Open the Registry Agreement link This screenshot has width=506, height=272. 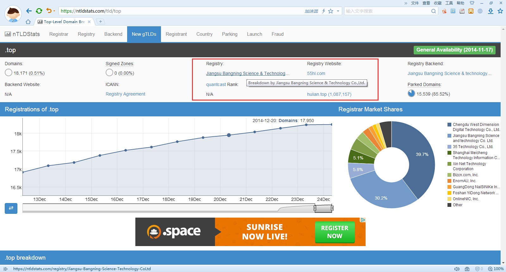pyautogui.click(x=125, y=94)
